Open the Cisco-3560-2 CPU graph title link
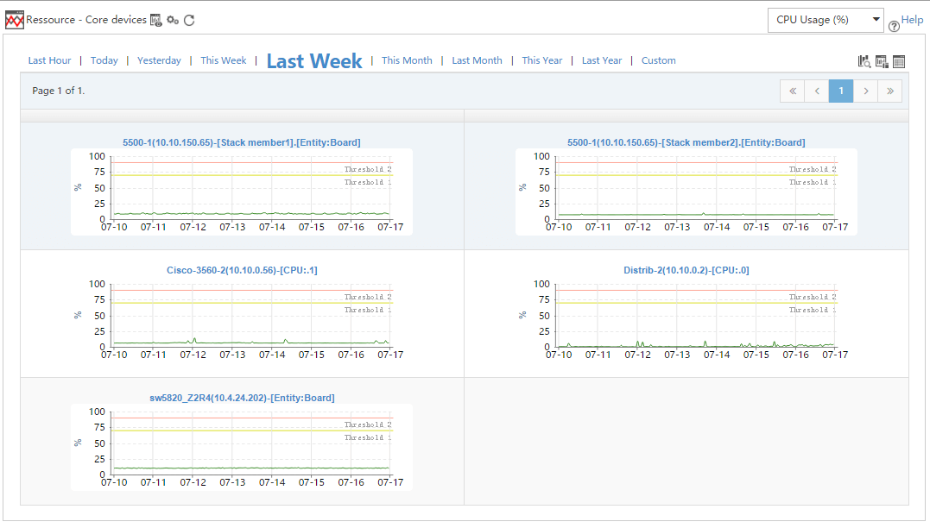930x528 pixels. pos(242,270)
